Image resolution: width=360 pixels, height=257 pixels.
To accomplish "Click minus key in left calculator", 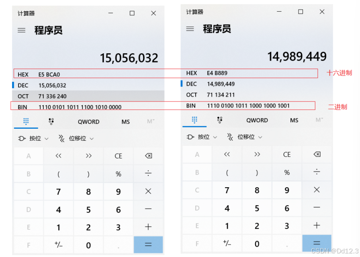I will (x=148, y=209).
